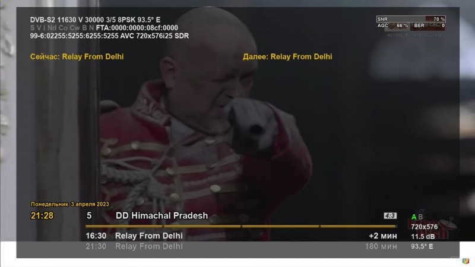
Task: Select the grey tuner B indicator
Action: 420,217
